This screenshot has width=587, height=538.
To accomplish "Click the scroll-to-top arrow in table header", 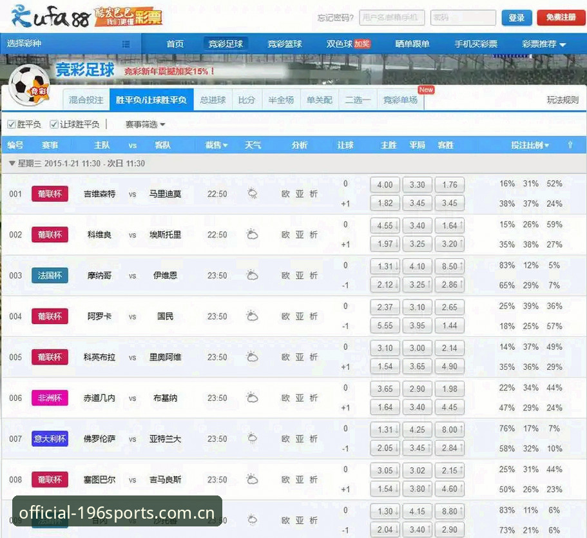I will [x=570, y=145].
